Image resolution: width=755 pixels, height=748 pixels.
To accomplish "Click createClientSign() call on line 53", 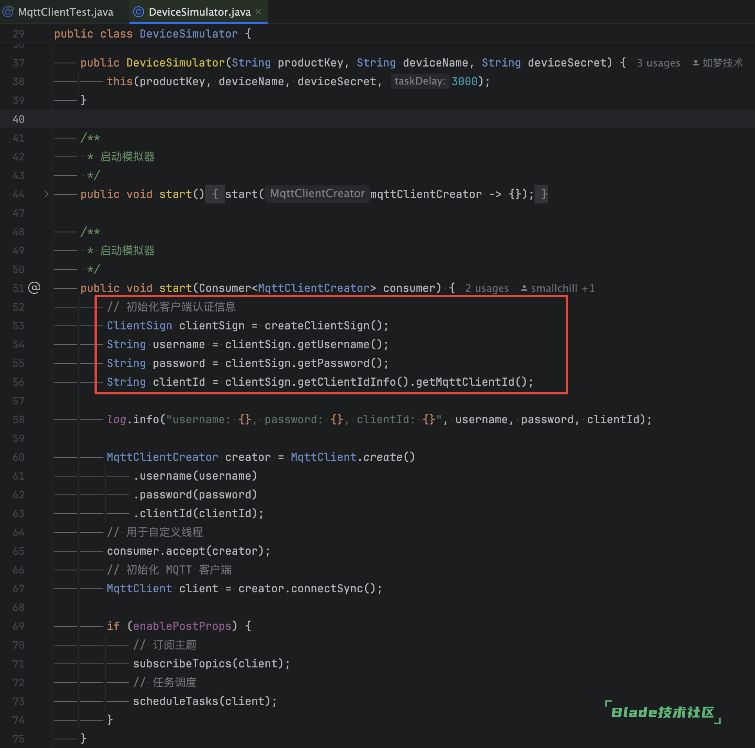I will coord(323,325).
